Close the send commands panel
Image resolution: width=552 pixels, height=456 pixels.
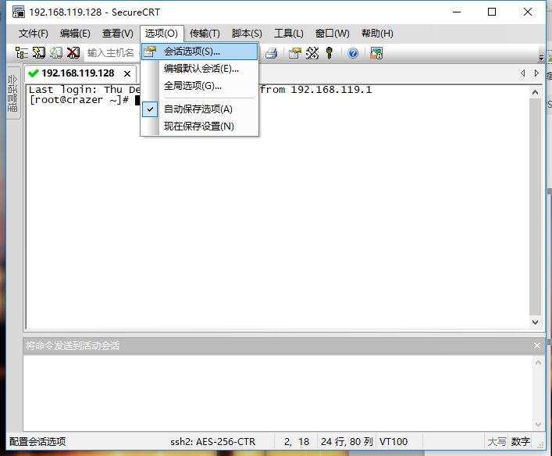537,345
